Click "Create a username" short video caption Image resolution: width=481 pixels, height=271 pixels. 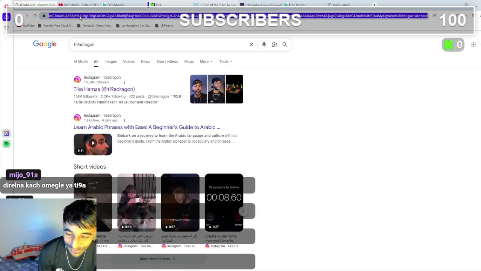click(221, 238)
